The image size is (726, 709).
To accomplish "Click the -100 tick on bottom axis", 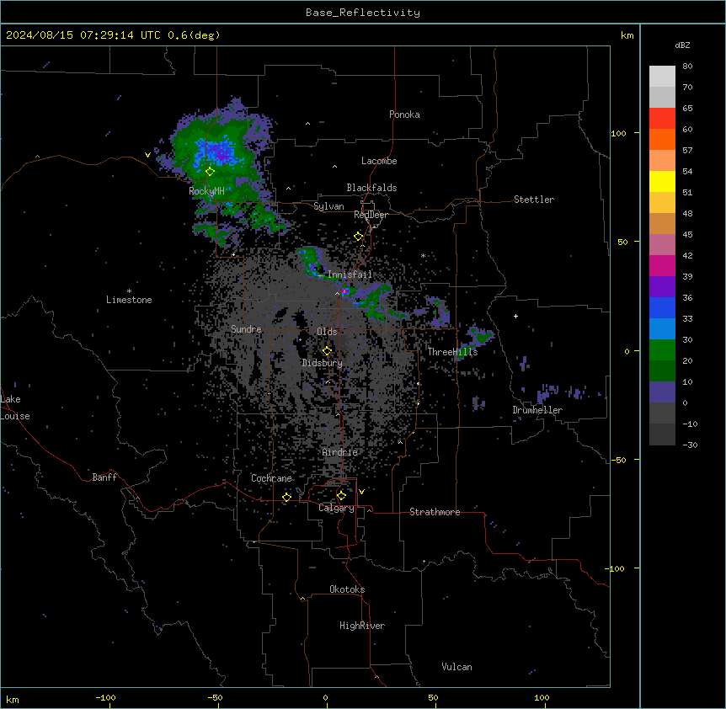I will [105, 697].
